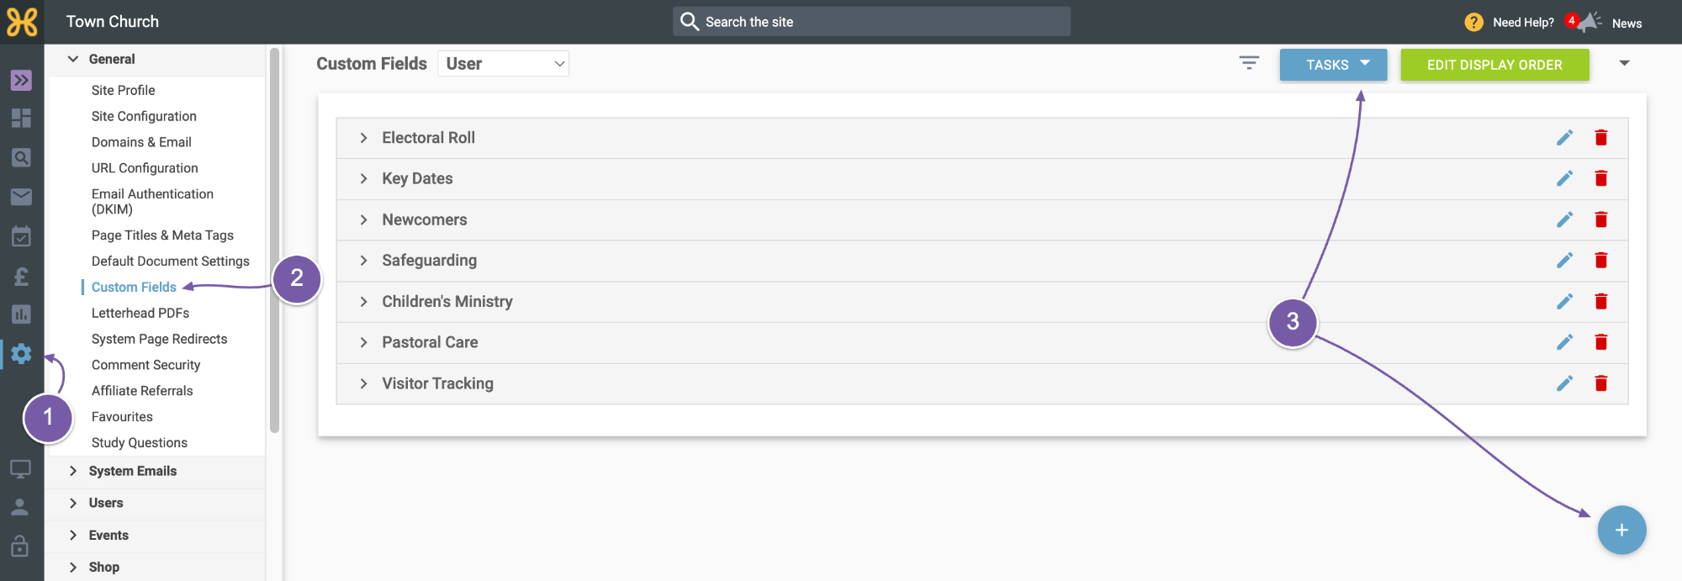Open the search module icon in sidebar
This screenshot has height=581, width=1682.
coord(21,157)
